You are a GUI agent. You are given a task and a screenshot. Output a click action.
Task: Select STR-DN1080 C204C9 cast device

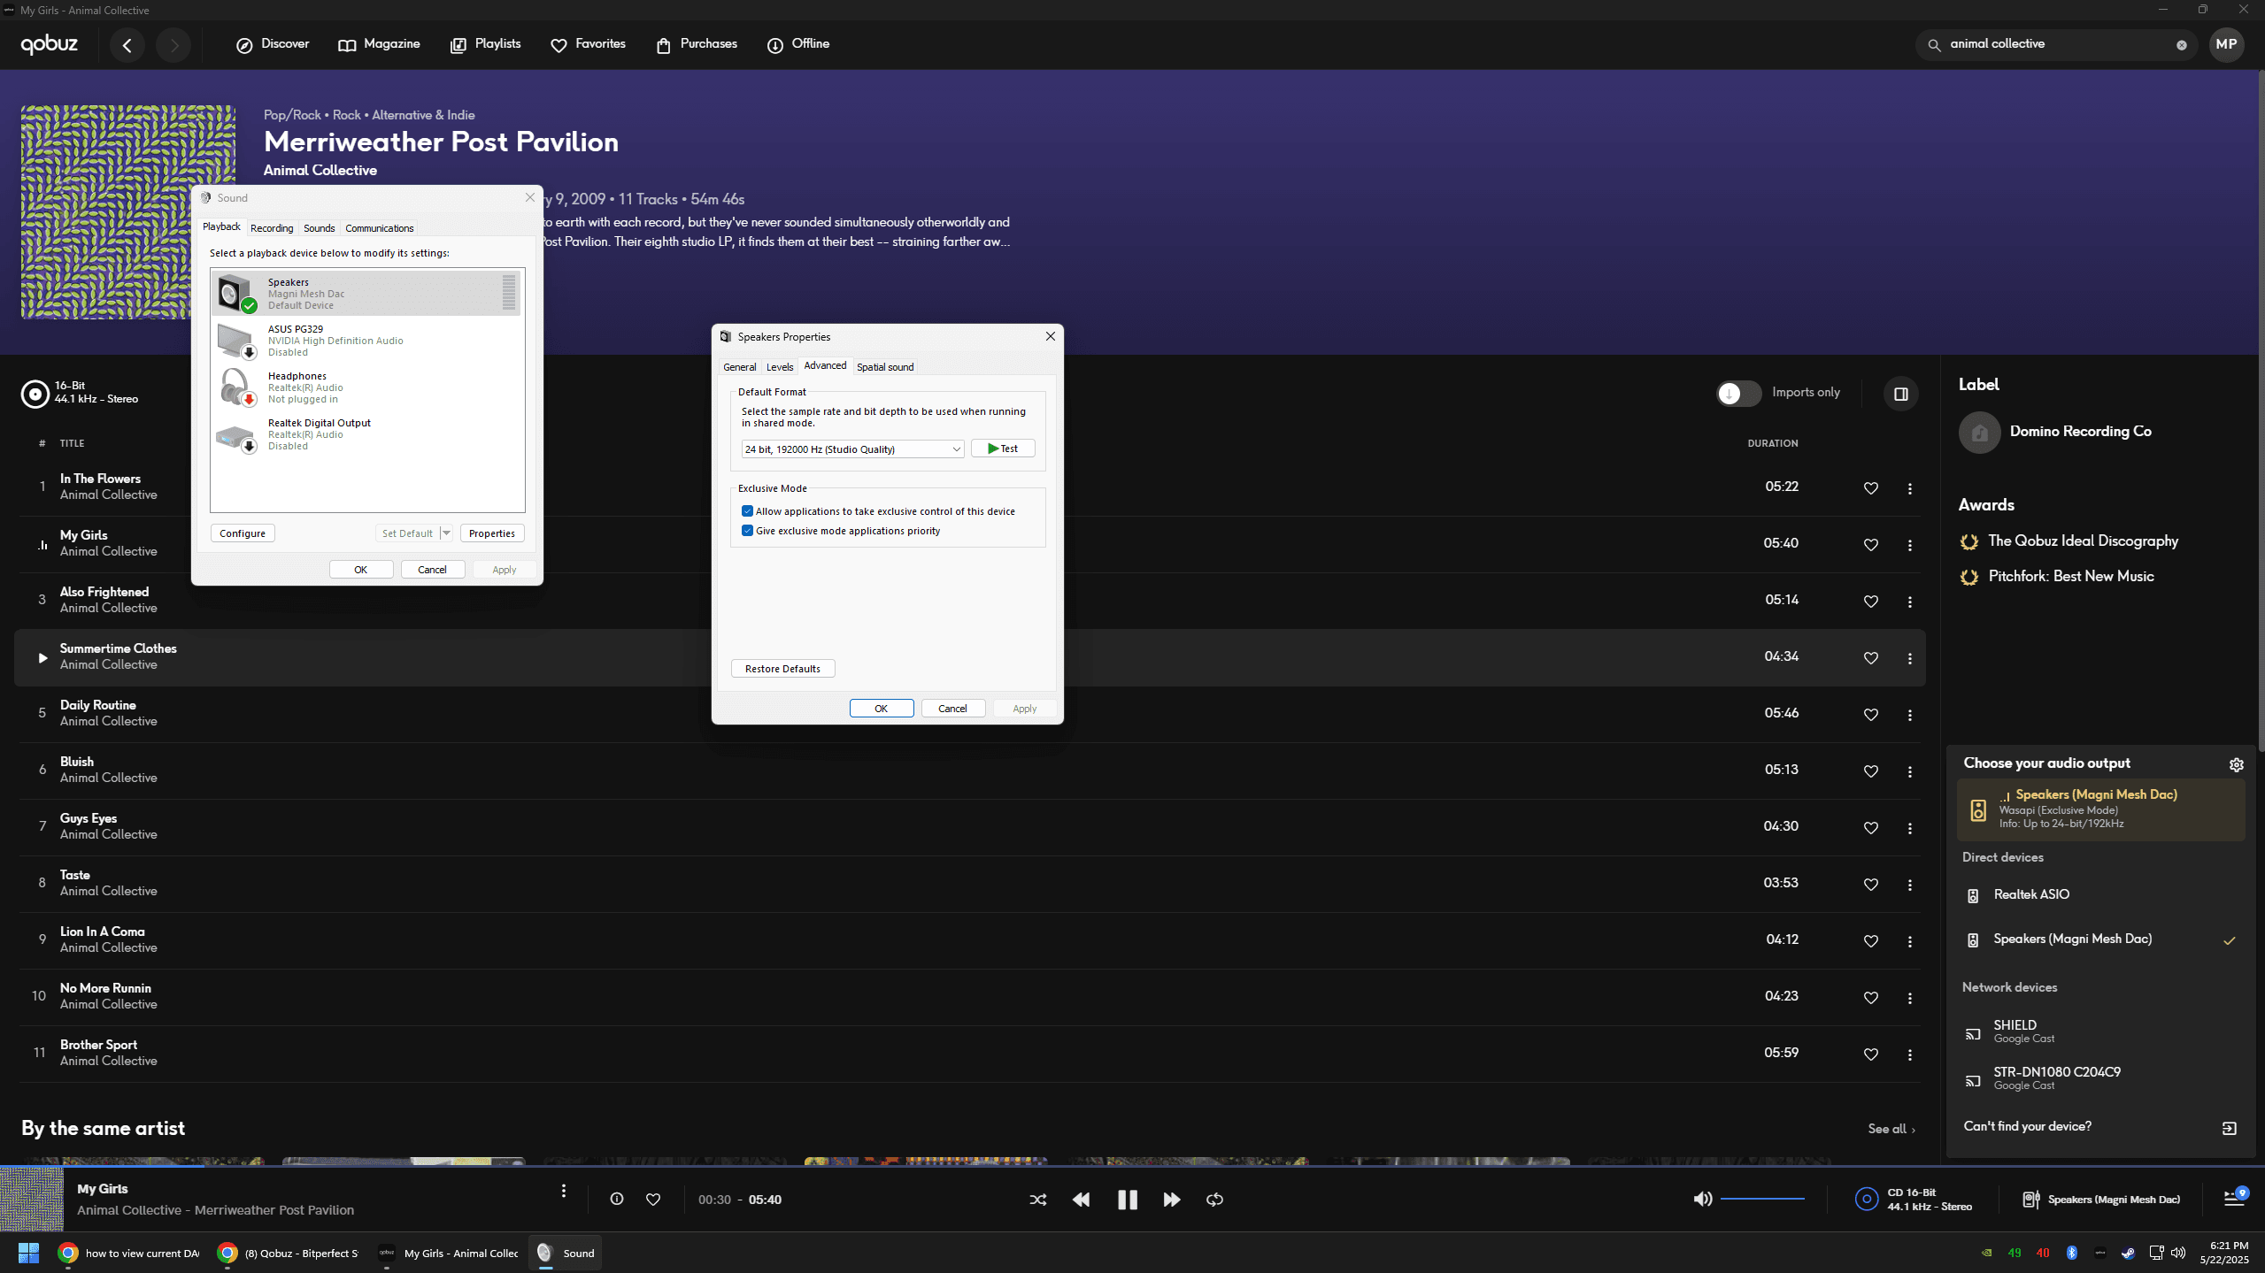[2100, 1077]
